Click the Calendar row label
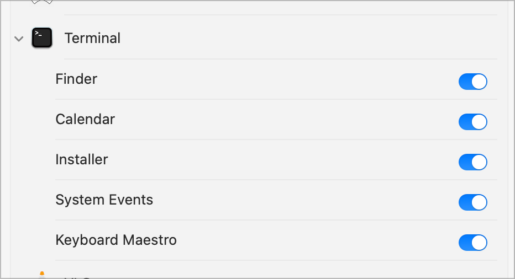This screenshot has height=279, width=515. click(85, 119)
